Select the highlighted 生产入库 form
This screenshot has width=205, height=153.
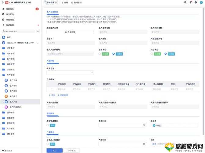click(x=20, y=102)
